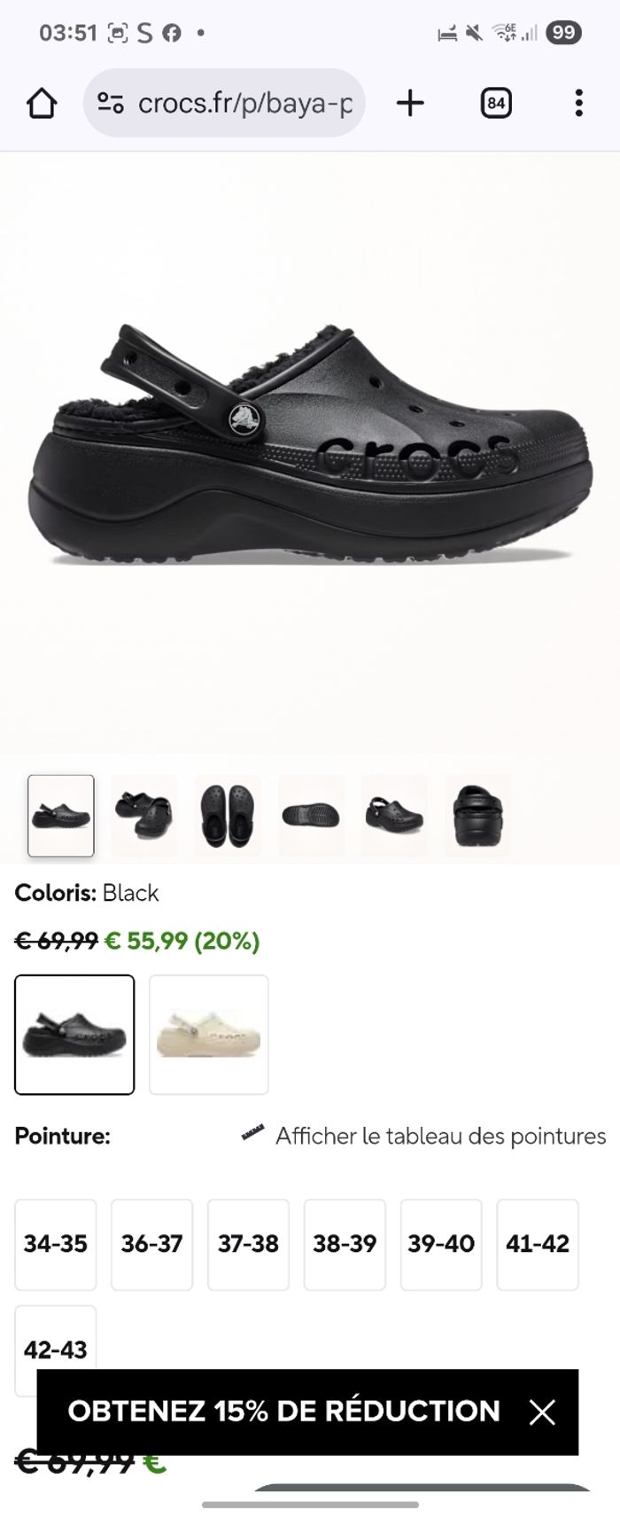The image size is (620, 1517).
Task: View the back-view last thumbnail
Action: tap(478, 816)
